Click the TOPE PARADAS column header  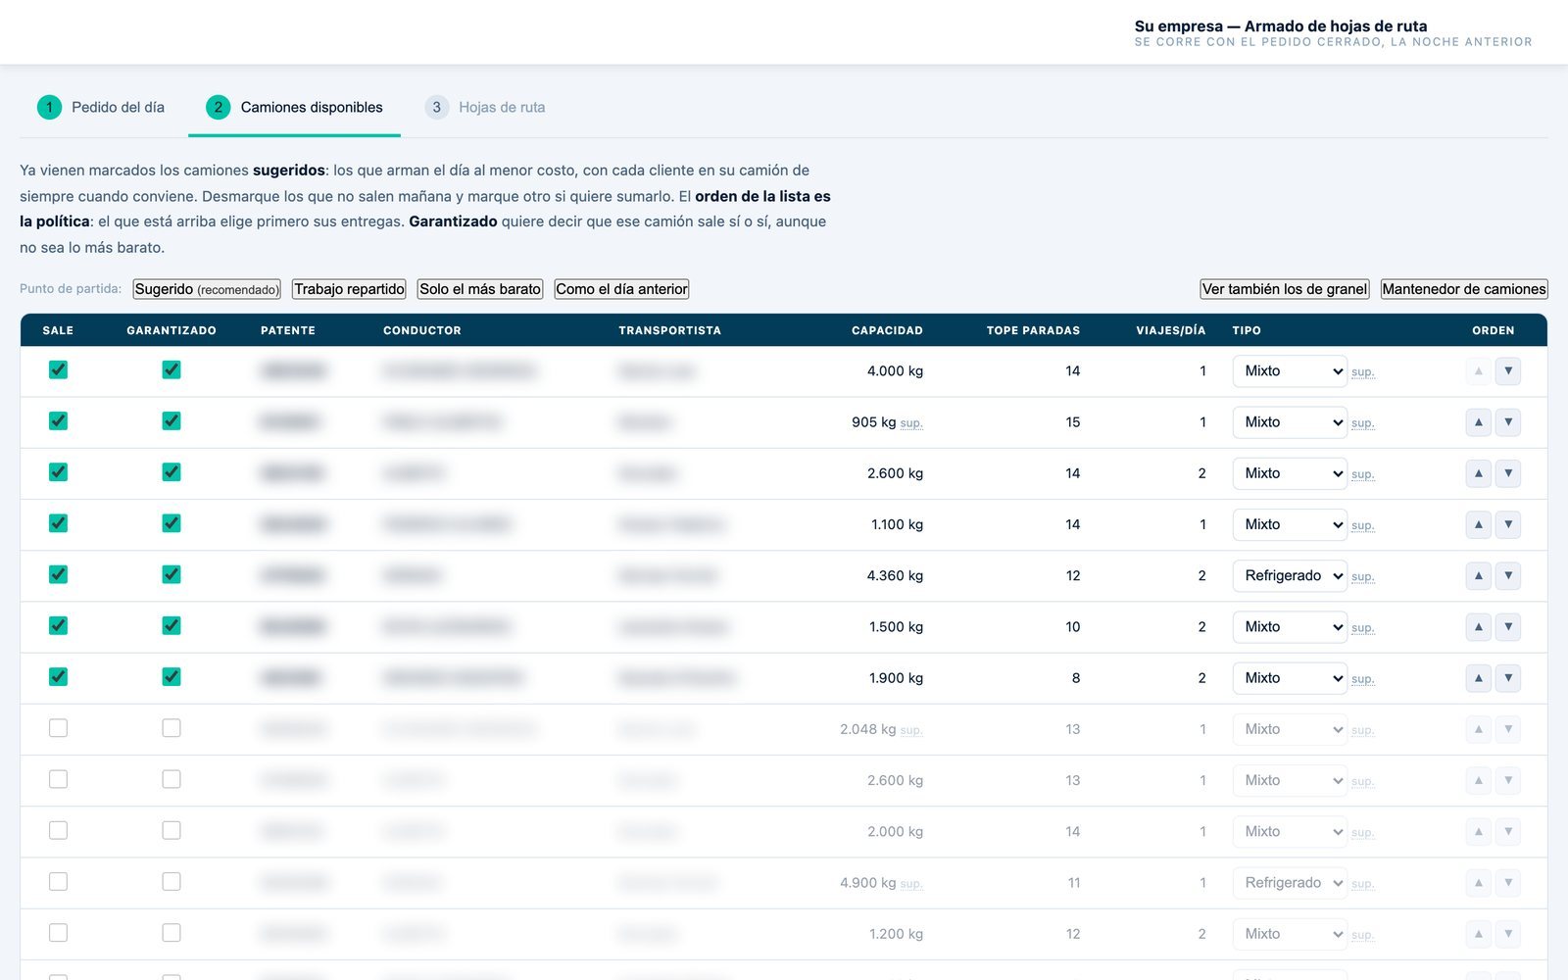point(1033,330)
